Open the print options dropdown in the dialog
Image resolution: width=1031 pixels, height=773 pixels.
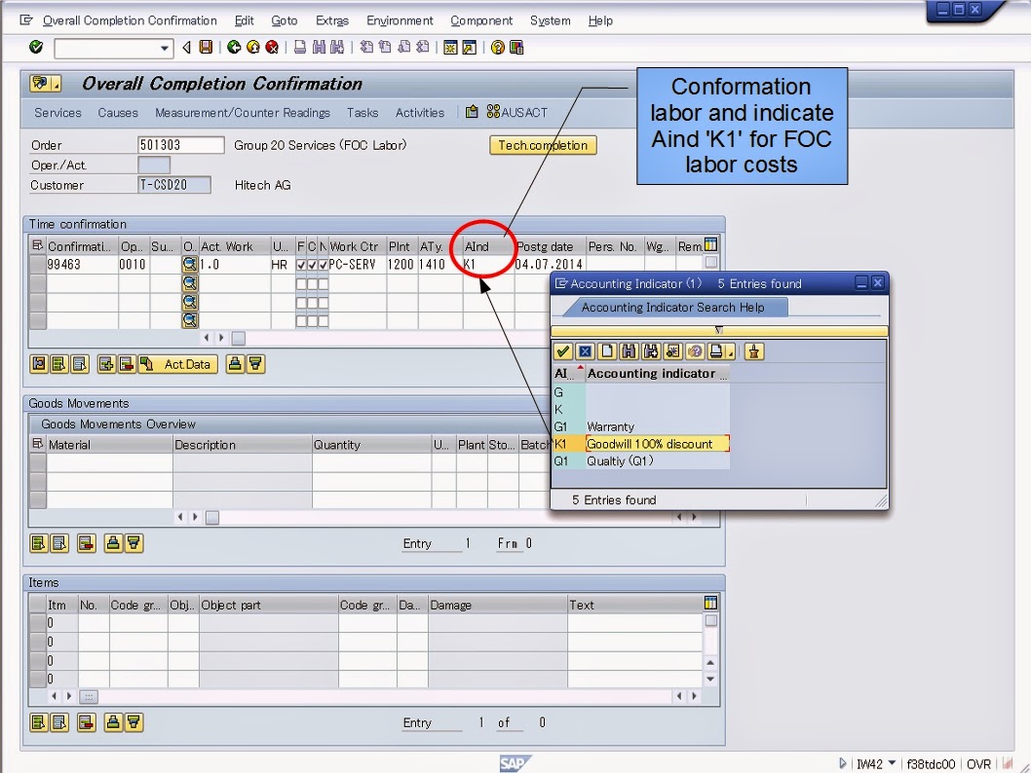[x=730, y=351]
